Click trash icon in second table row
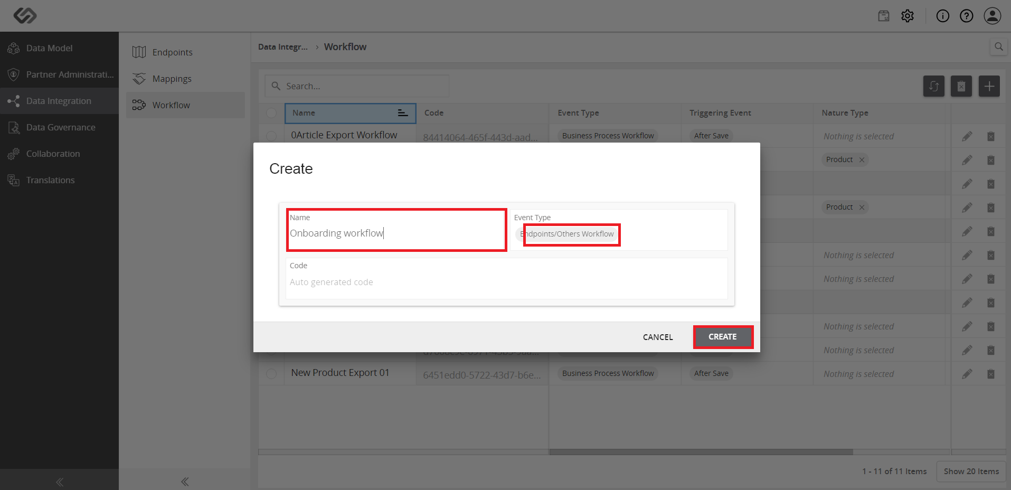The image size is (1011, 490). (991, 160)
